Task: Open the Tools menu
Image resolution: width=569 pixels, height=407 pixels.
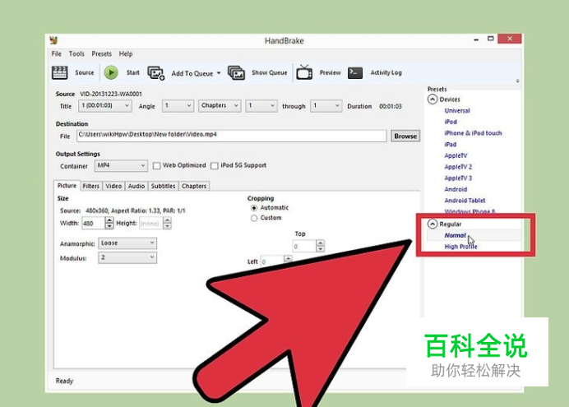Action: tap(76, 53)
